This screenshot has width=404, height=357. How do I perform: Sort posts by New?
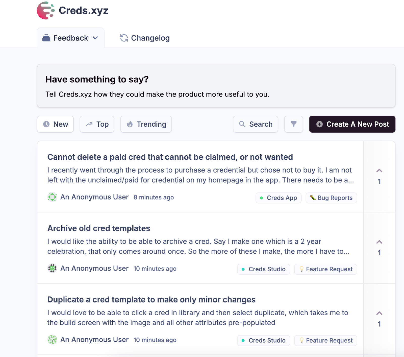55,124
